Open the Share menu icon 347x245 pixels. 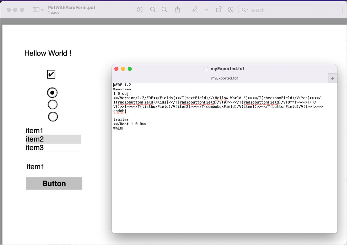tap(177, 10)
